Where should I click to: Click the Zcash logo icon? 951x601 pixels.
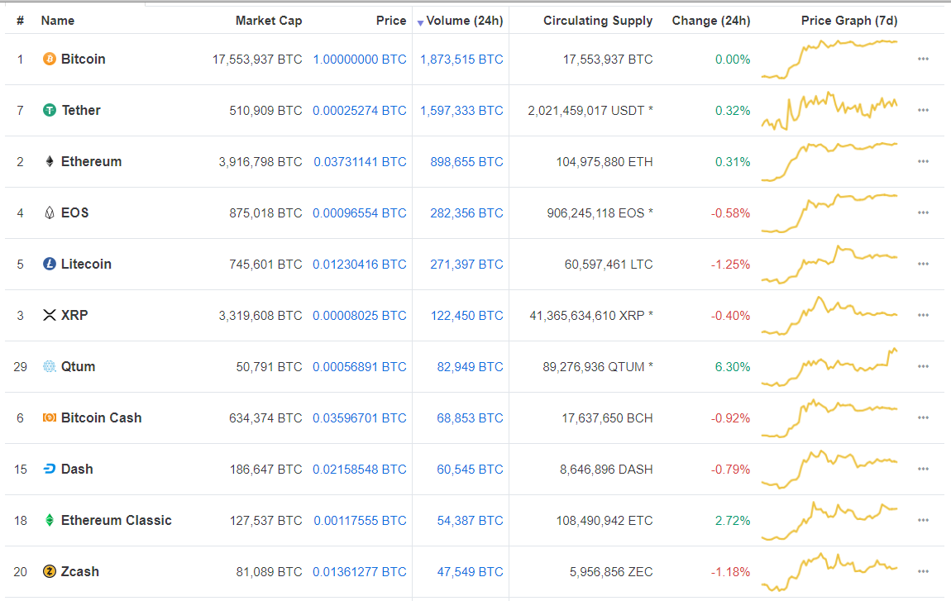point(50,572)
